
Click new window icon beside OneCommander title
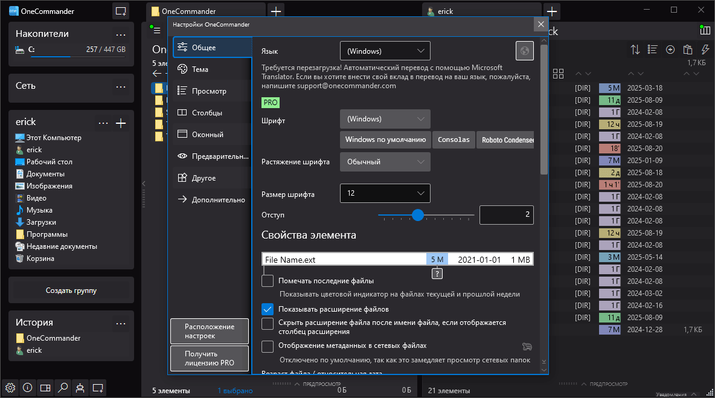[121, 11]
